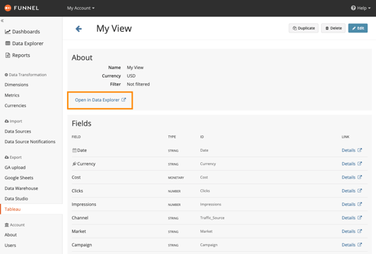Click the blue Edit button

(x=358, y=28)
